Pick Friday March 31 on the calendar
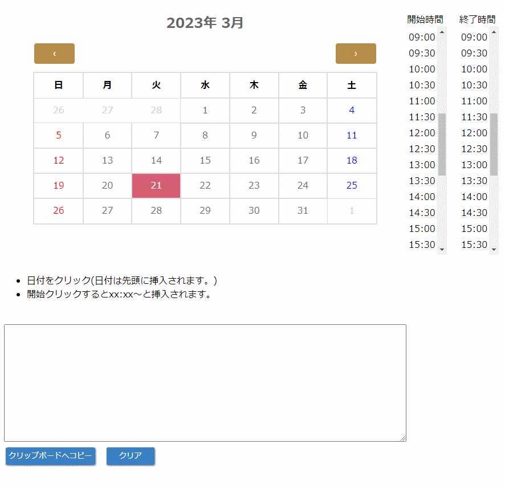The height and width of the screenshot is (489, 505). [303, 211]
